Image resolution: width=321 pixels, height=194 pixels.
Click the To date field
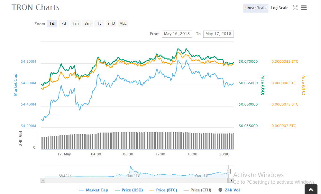218,34
